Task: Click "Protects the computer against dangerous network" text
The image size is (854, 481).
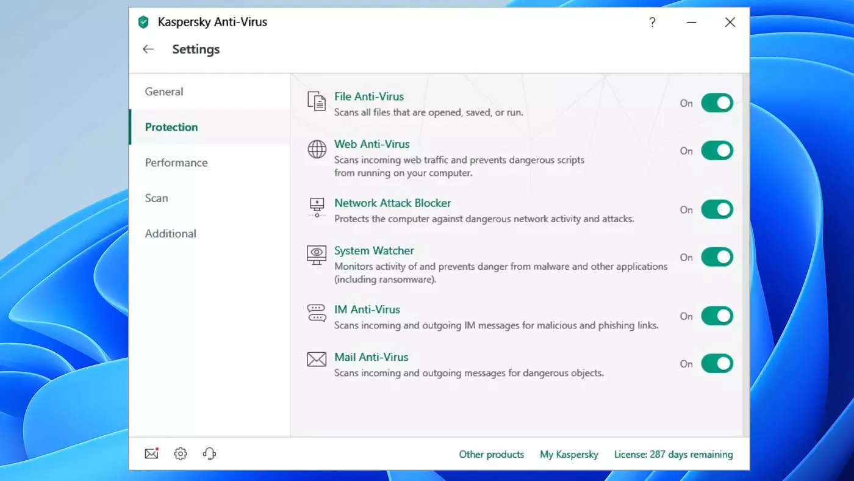Action: pyautogui.click(x=484, y=219)
